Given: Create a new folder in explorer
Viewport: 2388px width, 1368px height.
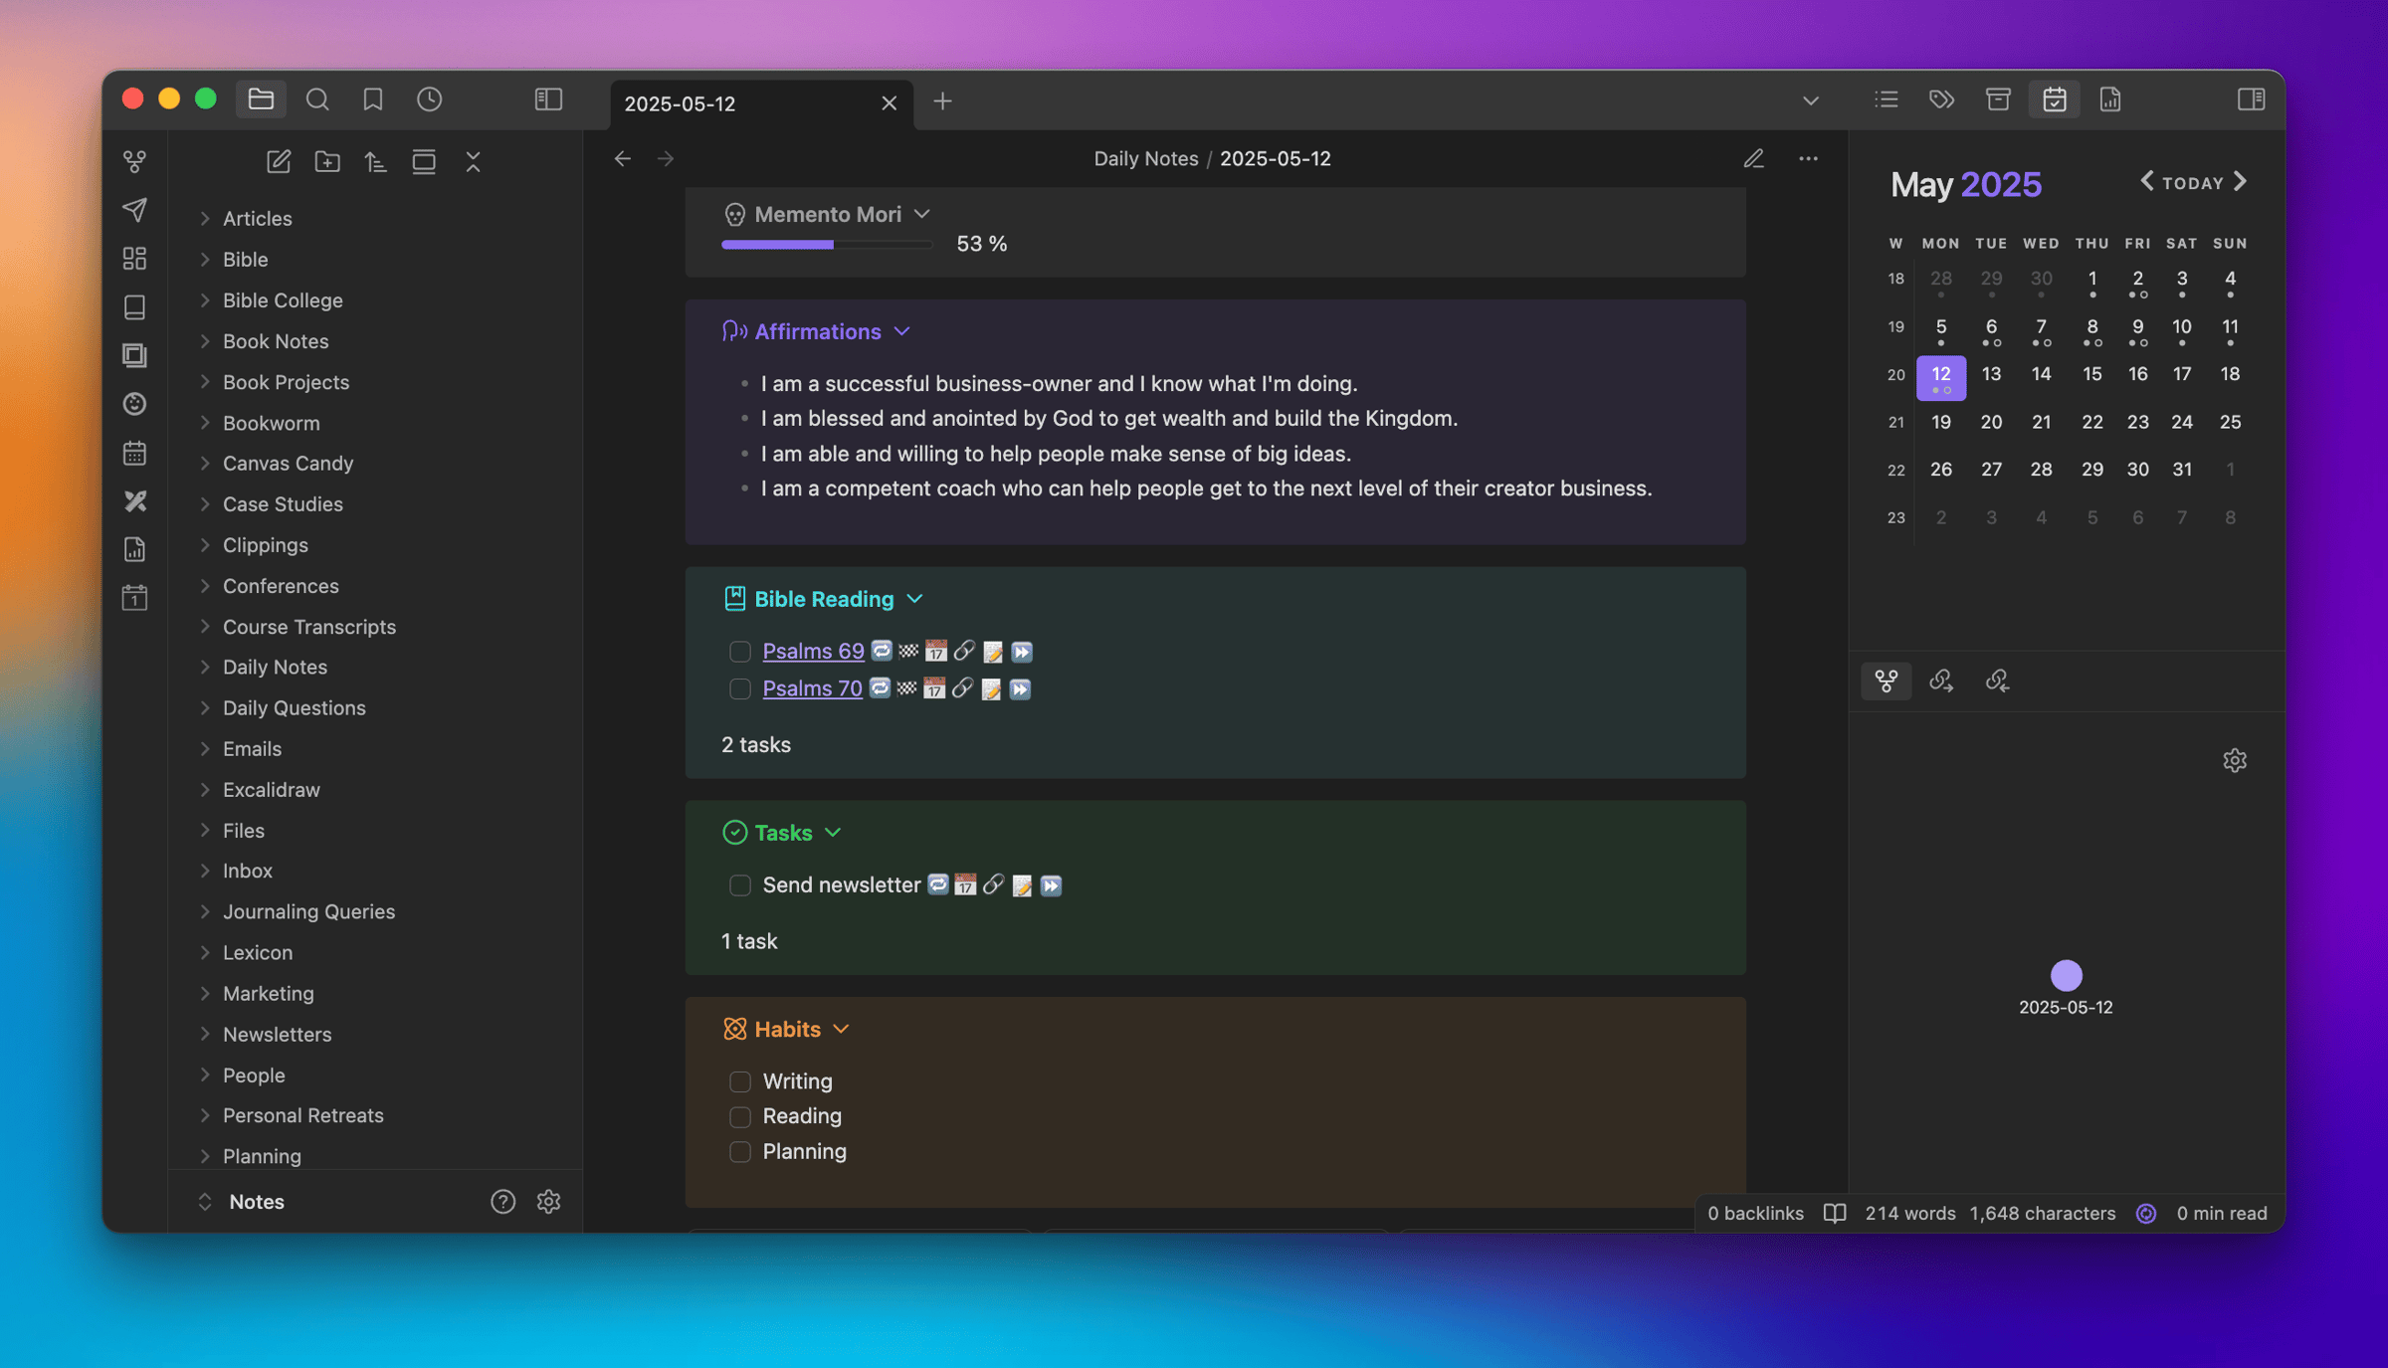Looking at the screenshot, I should (327, 161).
